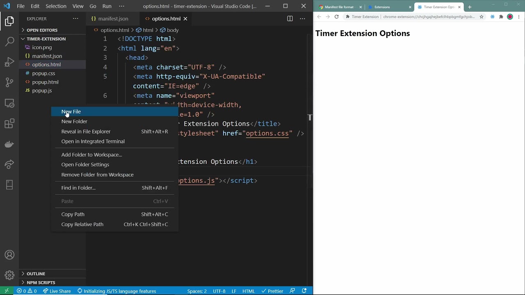The height and width of the screenshot is (295, 525).
Task: Click the Explorer panel more actions ellipsis
Action: pyautogui.click(x=75, y=18)
